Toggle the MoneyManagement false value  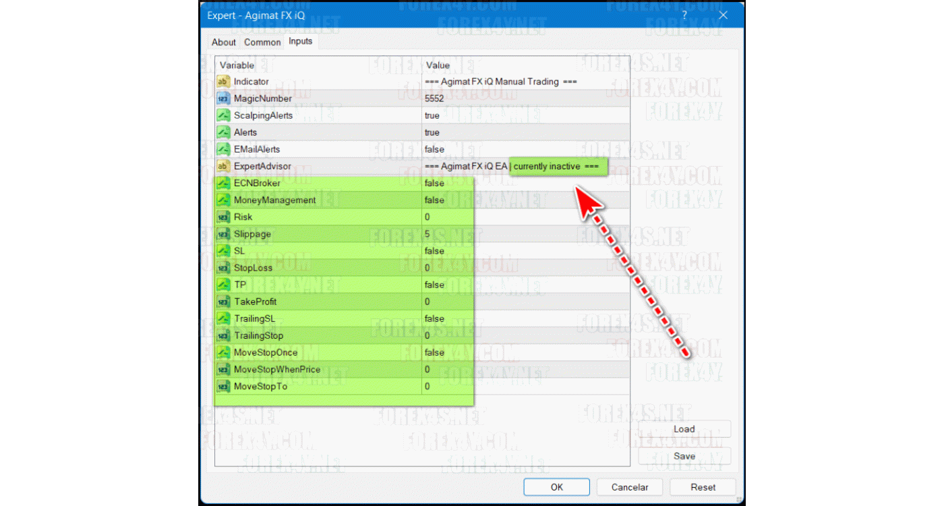[434, 200]
